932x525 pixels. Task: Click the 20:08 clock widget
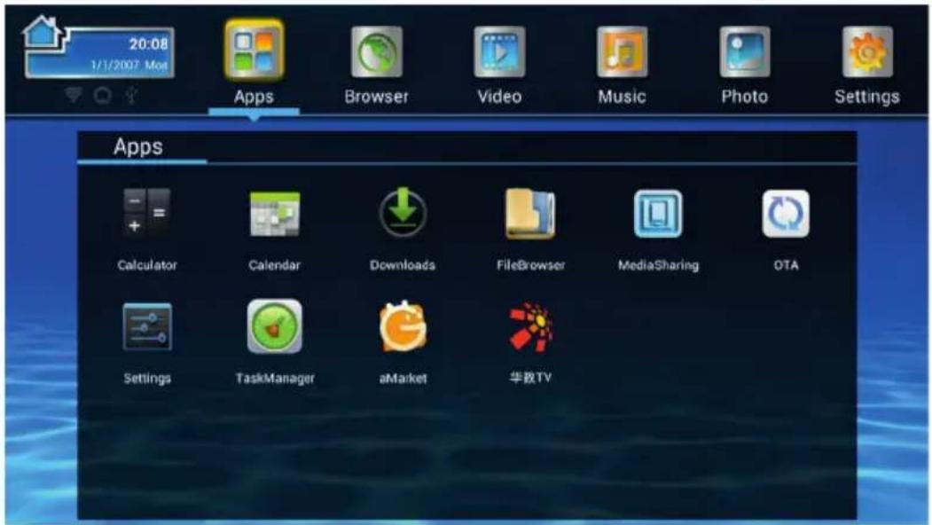coord(149,44)
